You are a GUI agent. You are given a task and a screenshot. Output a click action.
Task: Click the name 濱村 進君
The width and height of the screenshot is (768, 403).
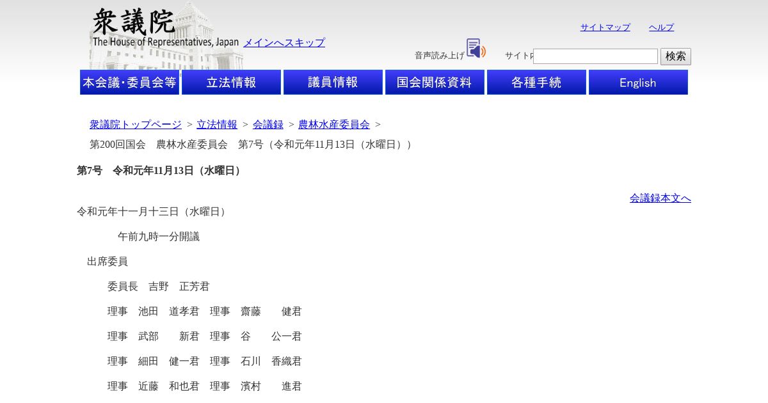[x=271, y=386]
